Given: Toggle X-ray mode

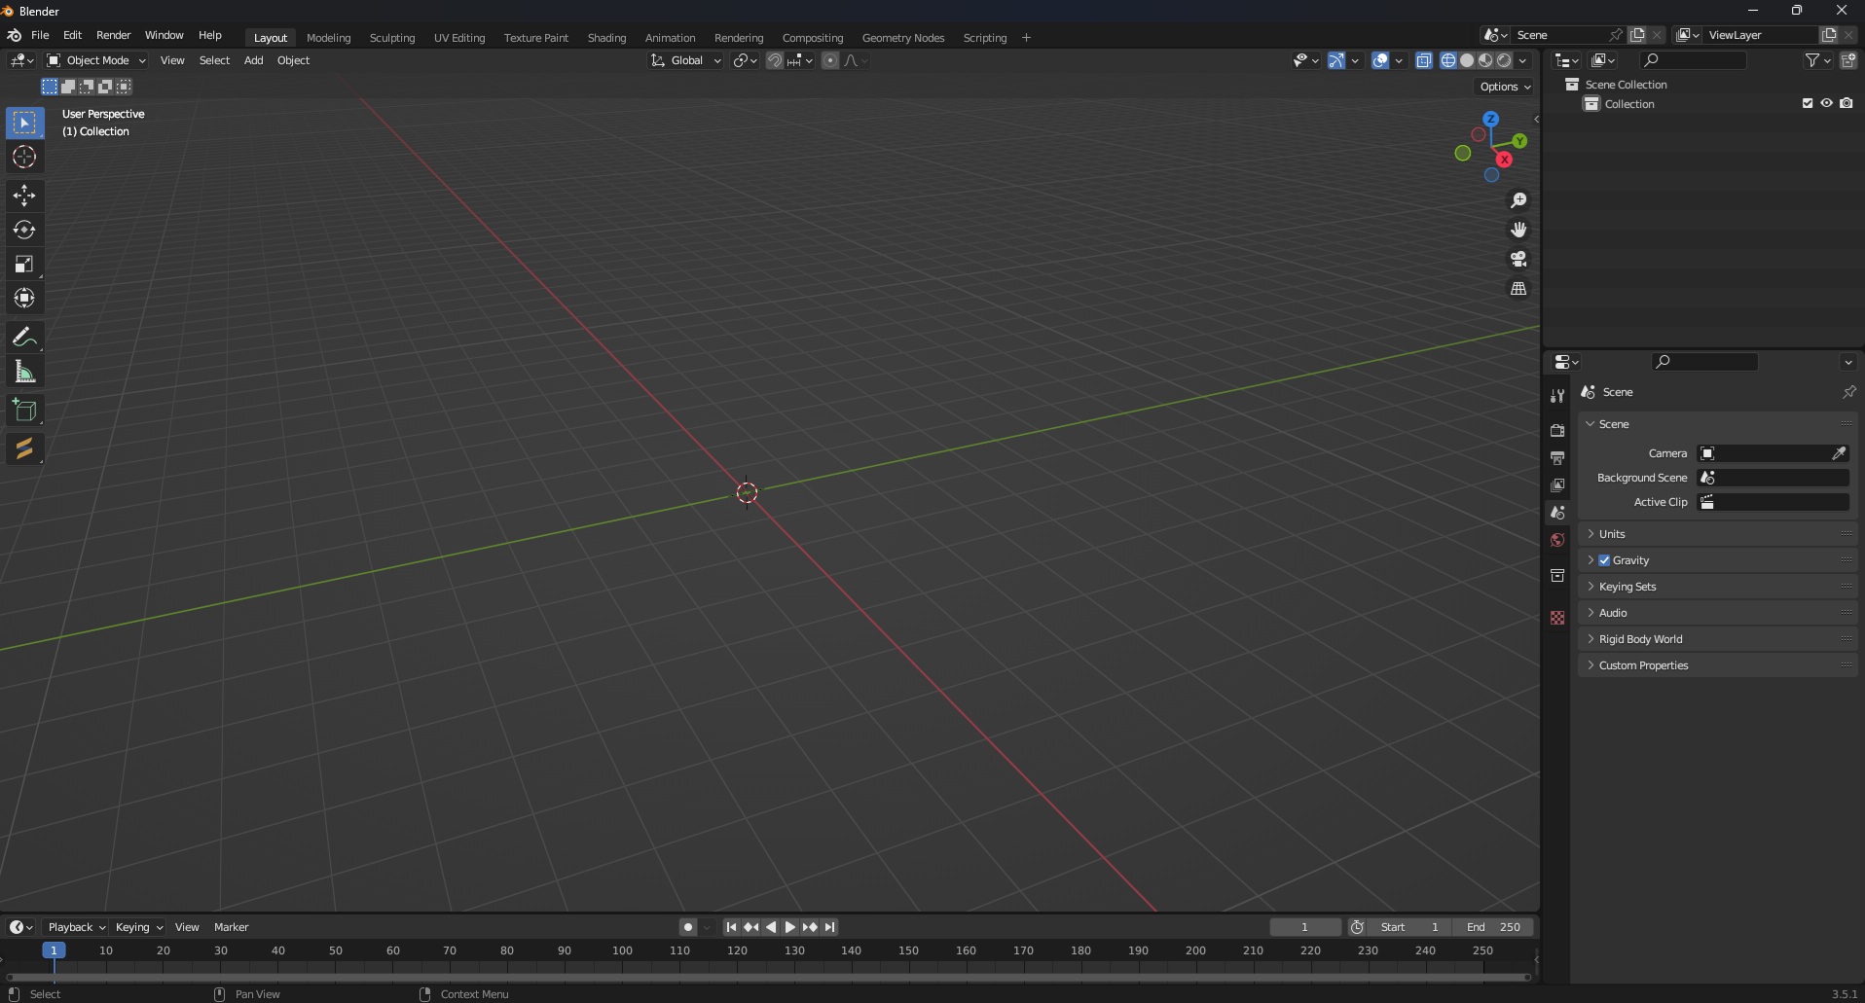Looking at the screenshot, I should pyautogui.click(x=1424, y=60).
